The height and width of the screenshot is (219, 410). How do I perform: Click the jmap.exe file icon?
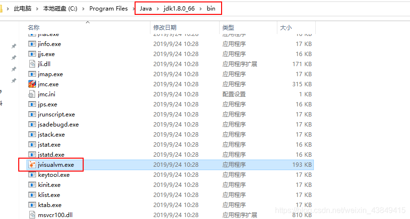[32, 74]
